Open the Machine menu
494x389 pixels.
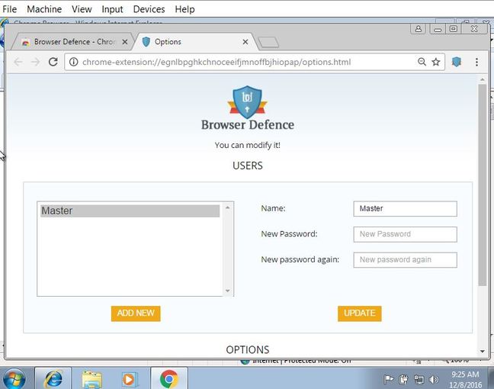point(44,9)
